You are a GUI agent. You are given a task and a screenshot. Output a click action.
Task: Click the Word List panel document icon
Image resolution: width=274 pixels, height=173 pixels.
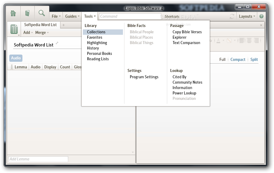(14, 29)
